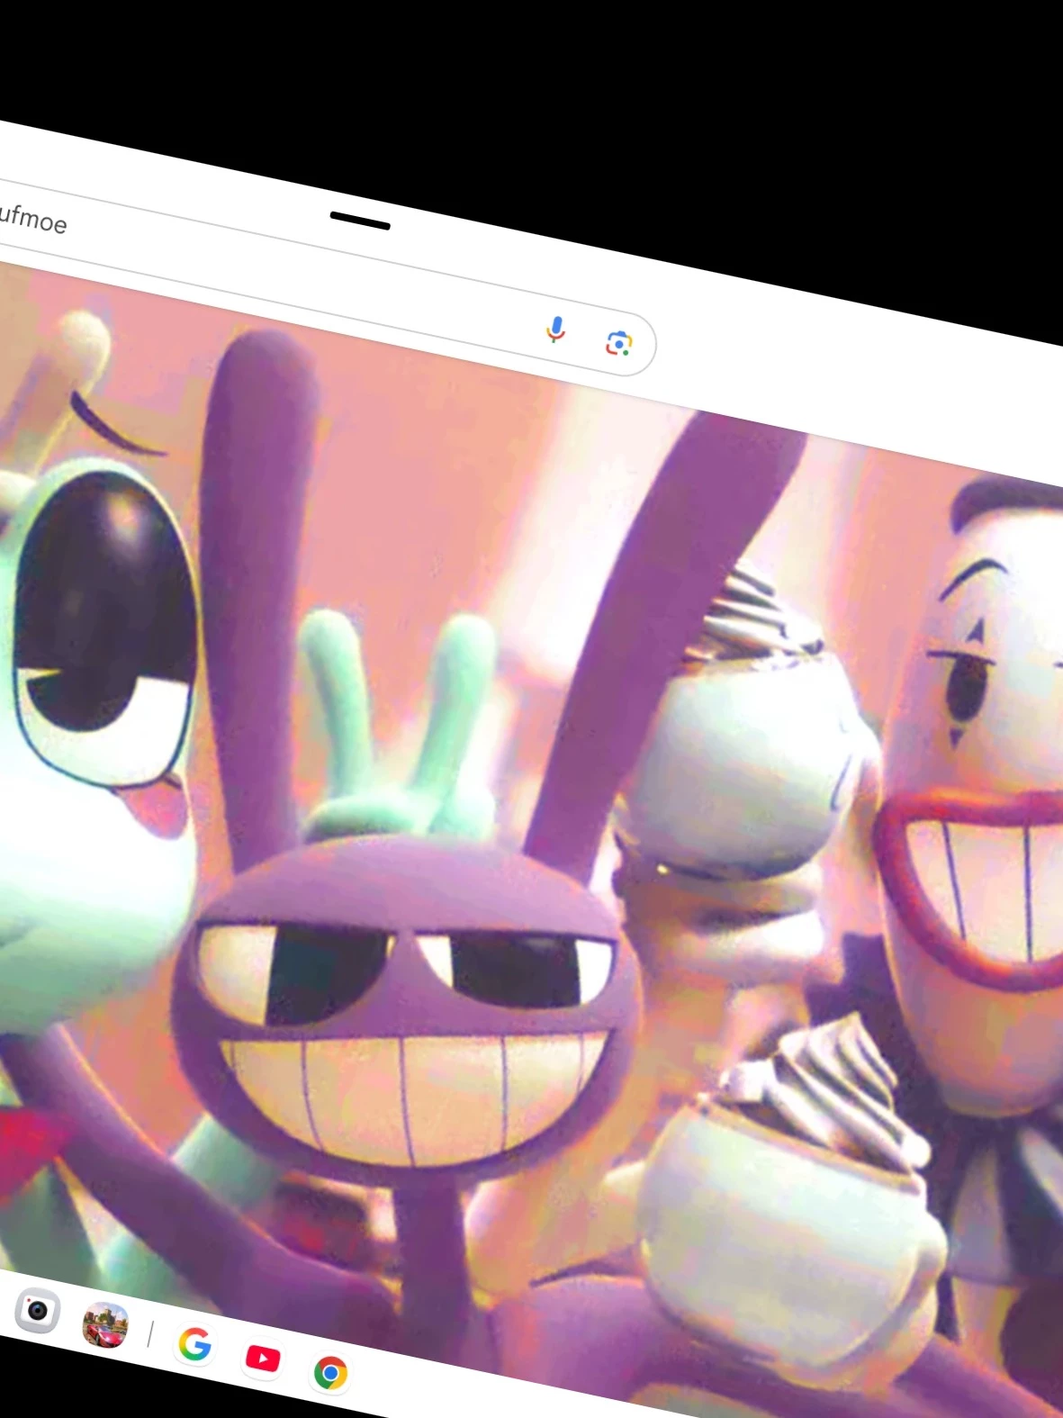
Task: Open the racing game app in dock
Action: (105, 1325)
